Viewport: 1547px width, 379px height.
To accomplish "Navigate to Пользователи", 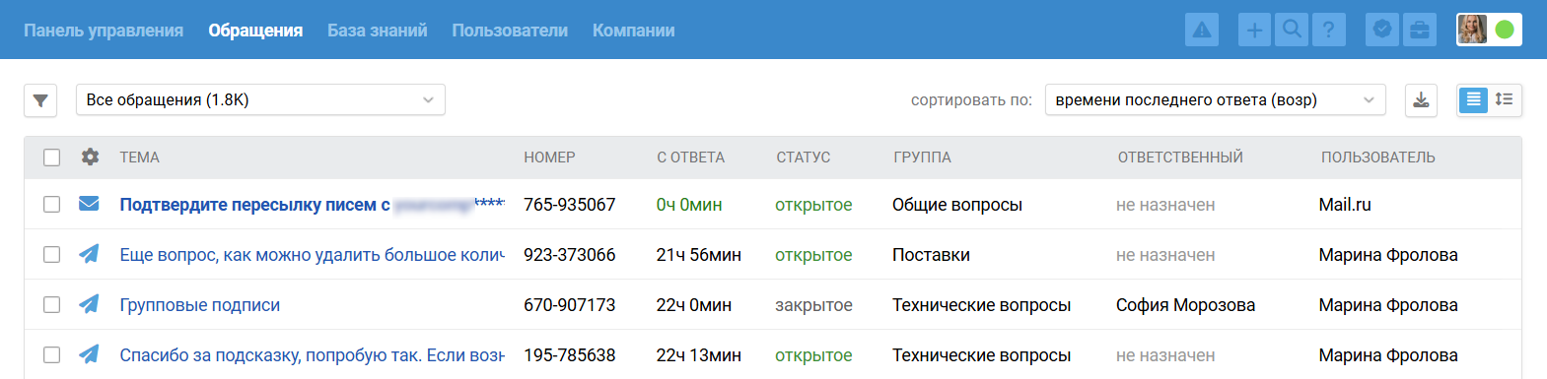I will coord(510,31).
